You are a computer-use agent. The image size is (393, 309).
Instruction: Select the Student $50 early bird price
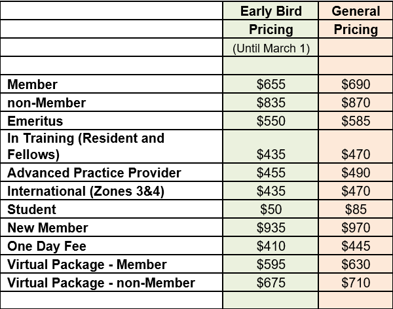(x=271, y=209)
